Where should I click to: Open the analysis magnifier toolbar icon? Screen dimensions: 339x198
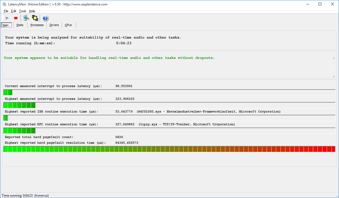(26, 18)
